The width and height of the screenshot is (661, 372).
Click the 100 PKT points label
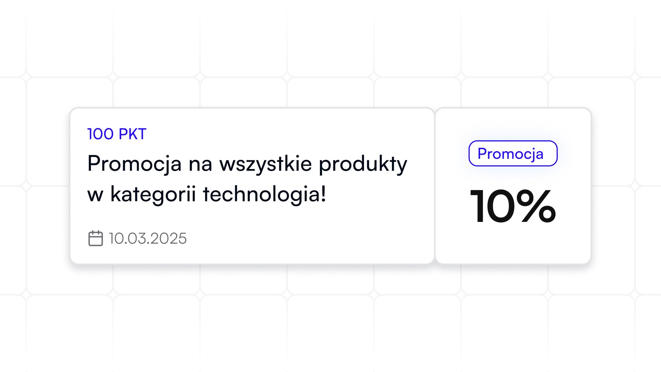pyautogui.click(x=117, y=134)
